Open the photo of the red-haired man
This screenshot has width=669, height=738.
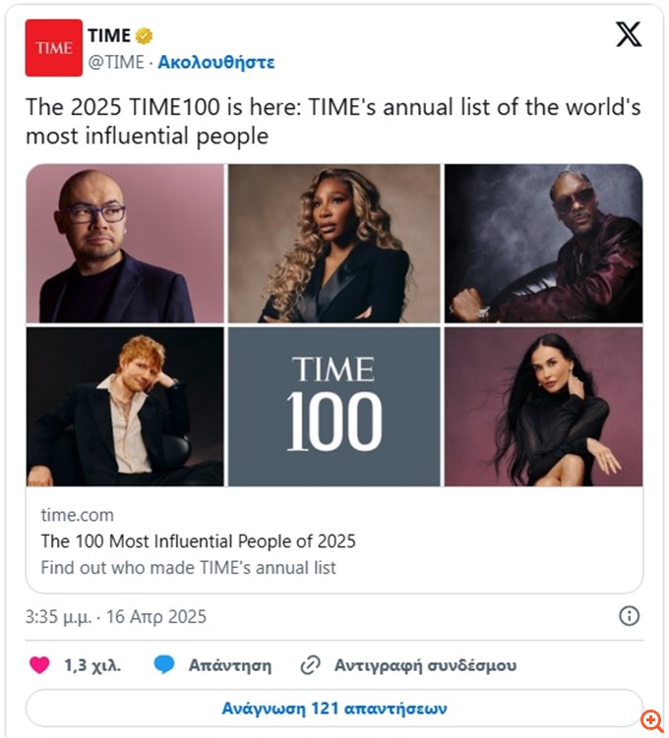click(x=125, y=406)
